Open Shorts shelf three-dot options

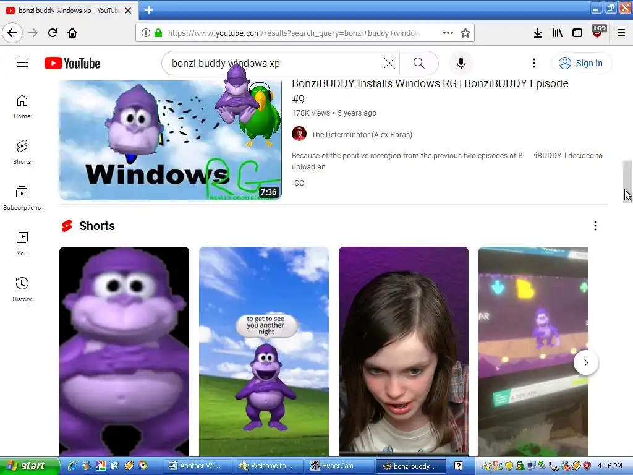pos(595,226)
